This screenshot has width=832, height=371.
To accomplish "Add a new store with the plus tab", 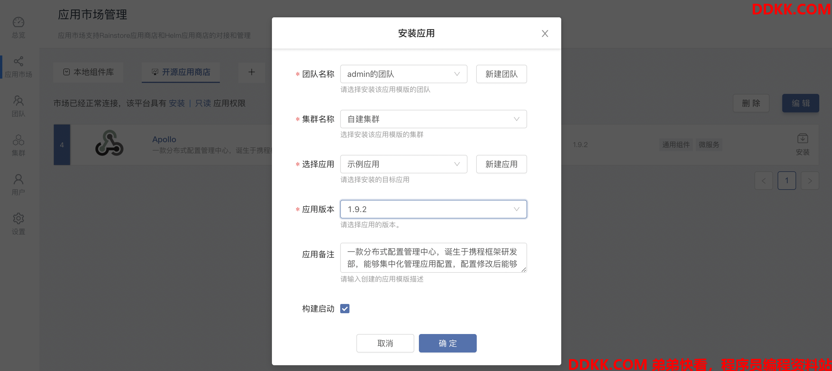I will [x=252, y=72].
